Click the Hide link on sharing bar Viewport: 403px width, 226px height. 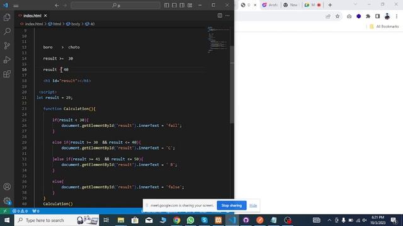coord(253,205)
